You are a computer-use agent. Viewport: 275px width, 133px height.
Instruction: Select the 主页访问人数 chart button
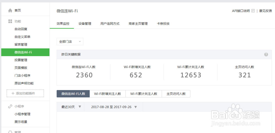(176, 94)
